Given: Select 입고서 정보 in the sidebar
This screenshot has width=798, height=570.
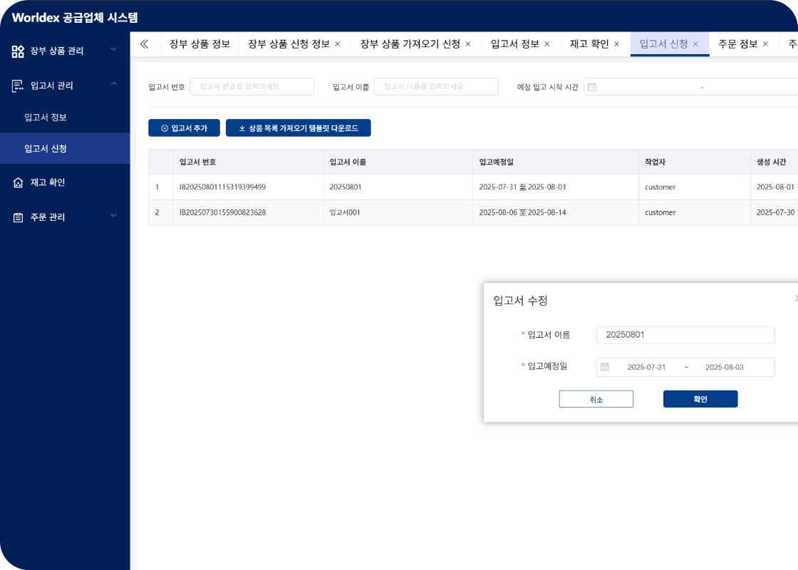Looking at the screenshot, I should [46, 117].
